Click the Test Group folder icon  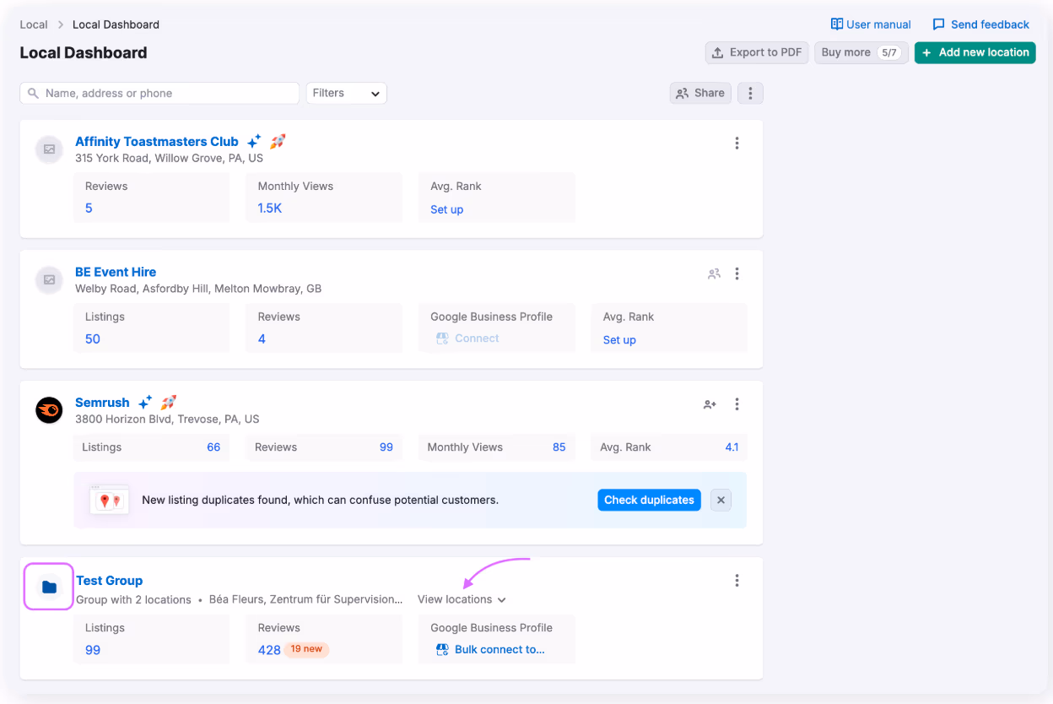(x=49, y=587)
